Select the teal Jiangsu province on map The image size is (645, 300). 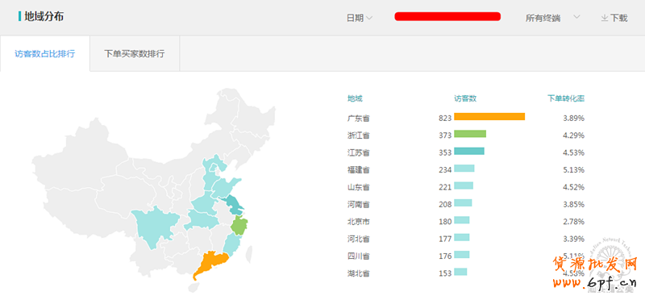pyautogui.click(x=232, y=206)
